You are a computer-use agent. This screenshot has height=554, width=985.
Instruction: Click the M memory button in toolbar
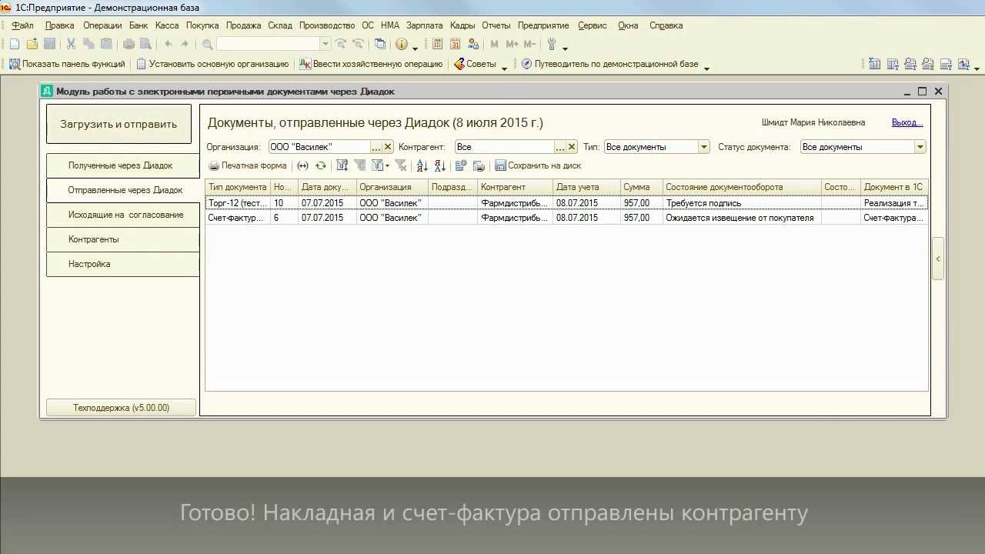point(494,44)
